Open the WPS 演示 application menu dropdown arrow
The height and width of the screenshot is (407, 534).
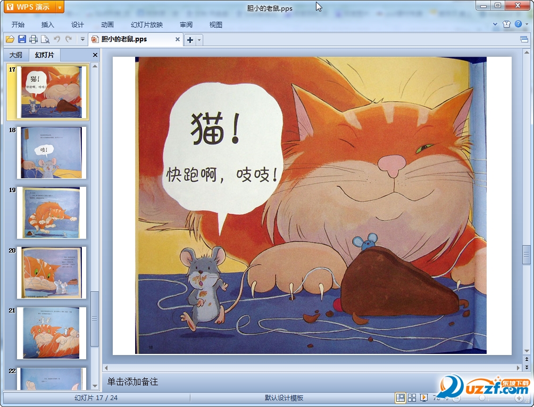coord(60,7)
